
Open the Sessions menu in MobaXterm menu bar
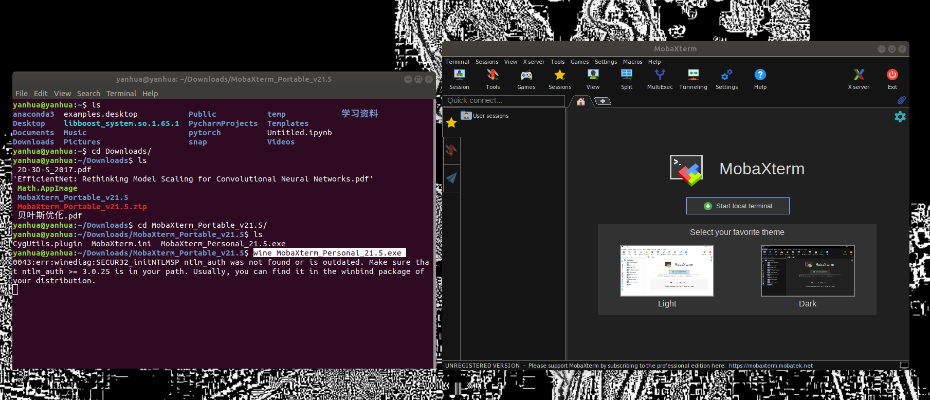point(487,62)
